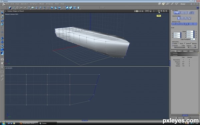This screenshot has width=200, height=125.
Task: Adjust the Softness slider
Action: point(192,47)
